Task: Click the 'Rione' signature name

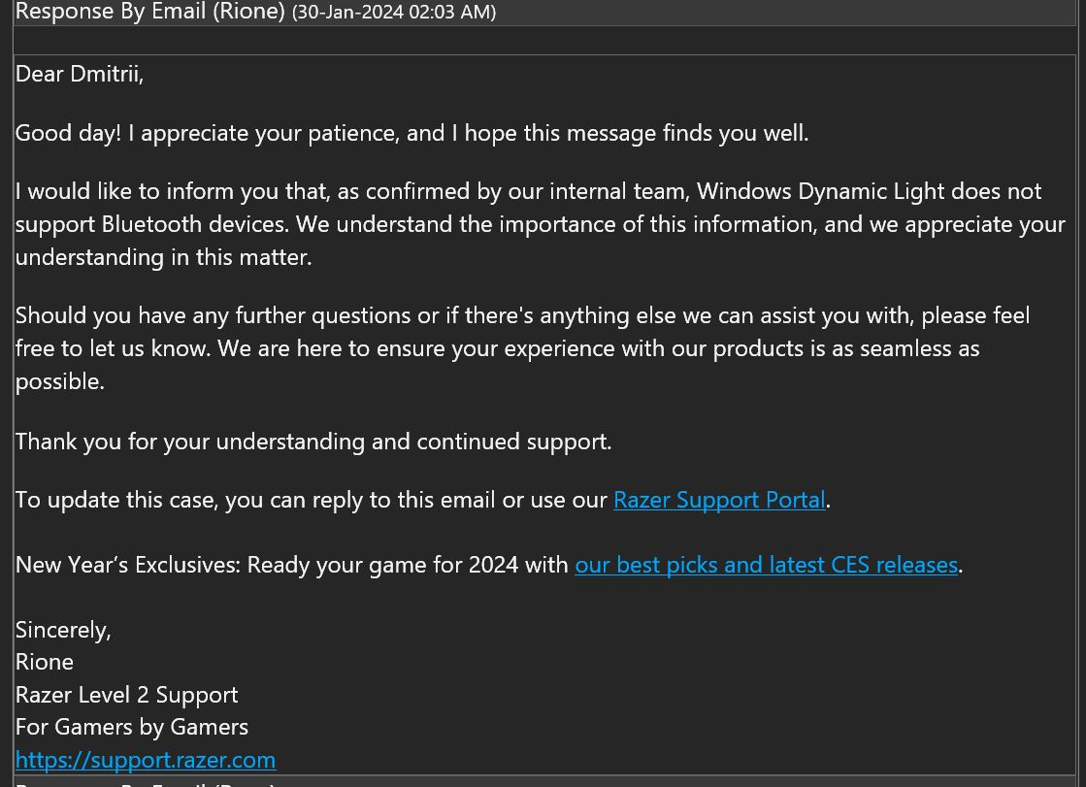Action: tap(45, 662)
